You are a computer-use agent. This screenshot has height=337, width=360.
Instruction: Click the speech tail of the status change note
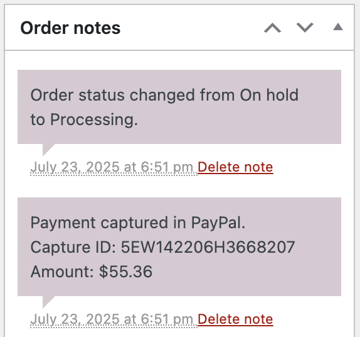47,149
